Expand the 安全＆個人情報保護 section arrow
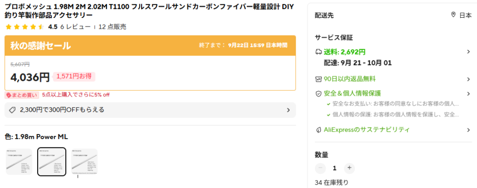This screenshot has height=188, width=477. (x=468, y=94)
